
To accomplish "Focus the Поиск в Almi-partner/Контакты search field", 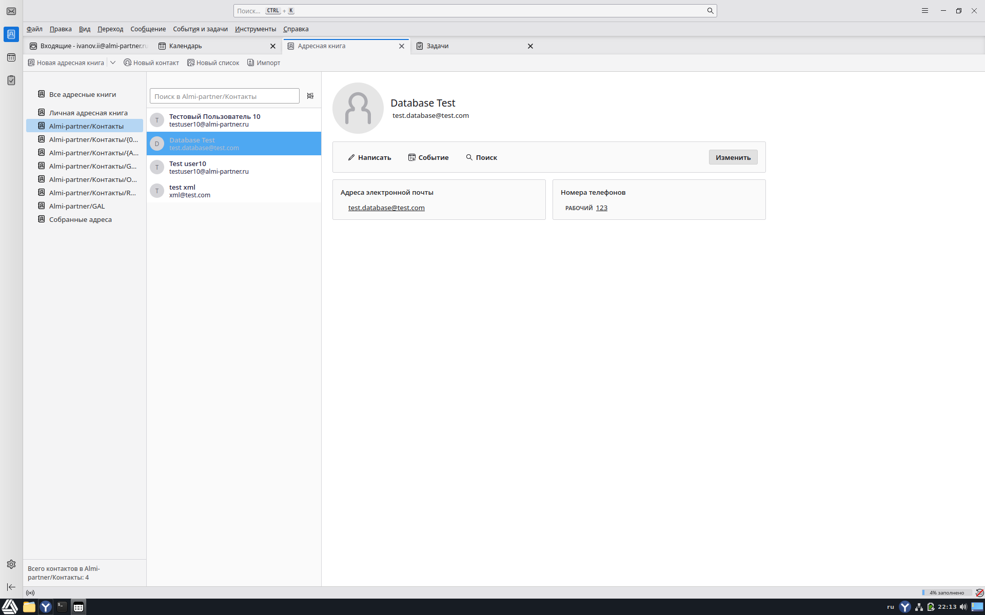I will (x=225, y=96).
